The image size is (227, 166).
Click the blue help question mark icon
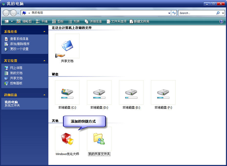[x=221, y=21]
